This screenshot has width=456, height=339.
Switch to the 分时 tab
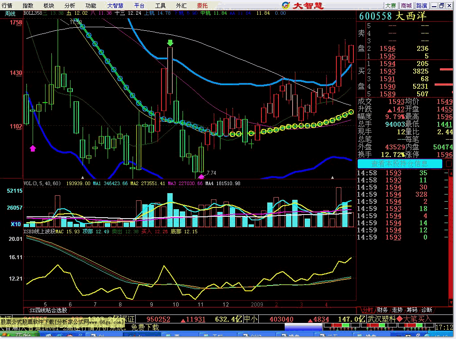pos(368,310)
